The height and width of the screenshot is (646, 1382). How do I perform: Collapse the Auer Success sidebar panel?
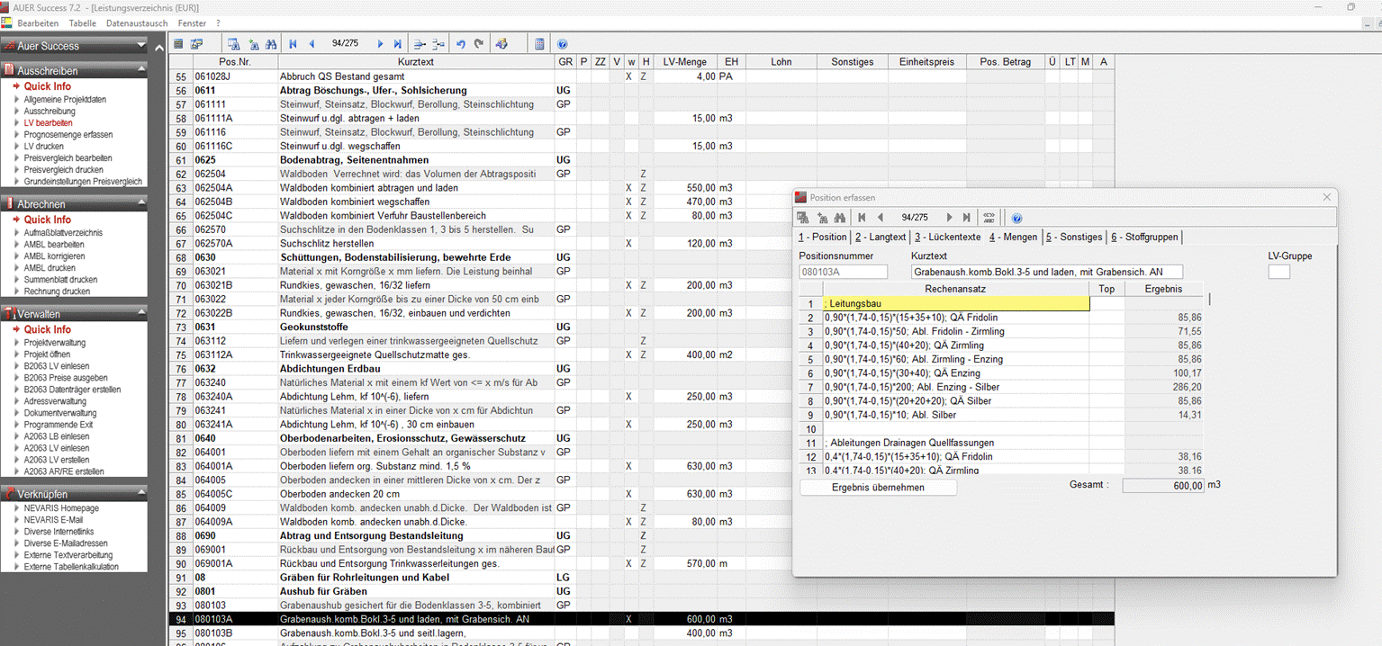pyautogui.click(x=141, y=46)
